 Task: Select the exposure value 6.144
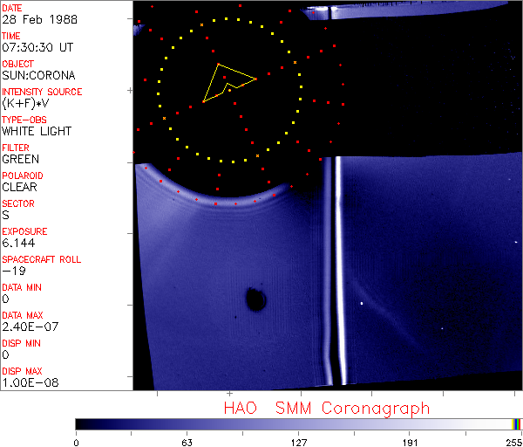(x=17, y=243)
